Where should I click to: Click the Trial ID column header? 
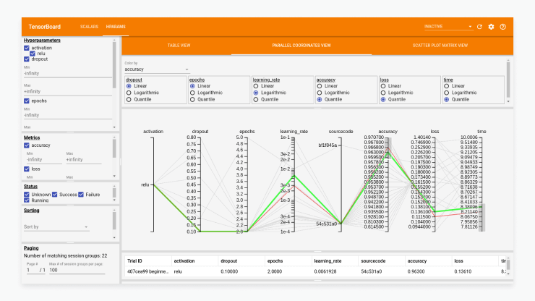tap(134, 261)
